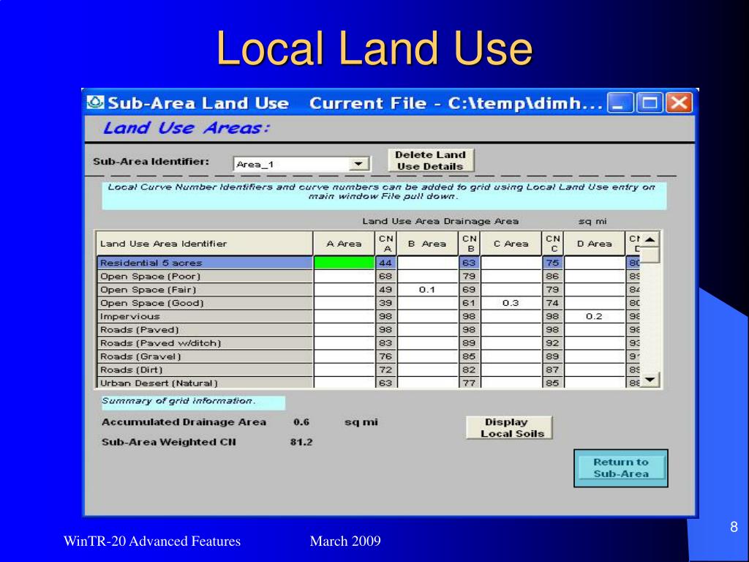Click the B Area column header
749x562 pixels.
(x=427, y=244)
